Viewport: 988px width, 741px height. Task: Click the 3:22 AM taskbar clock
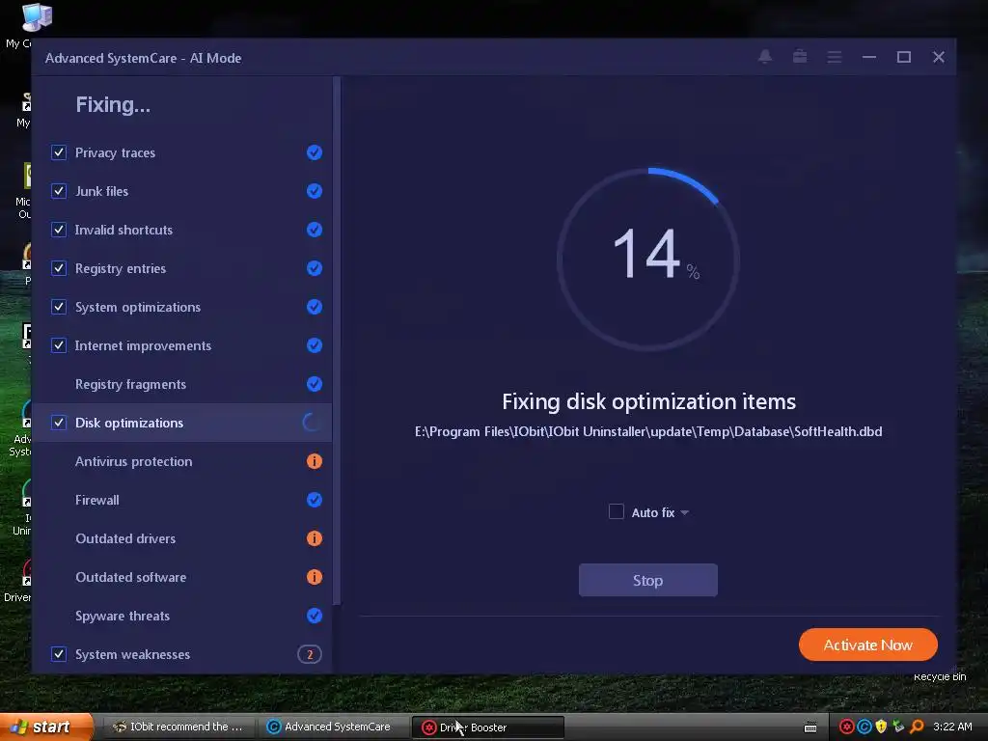pos(952,727)
